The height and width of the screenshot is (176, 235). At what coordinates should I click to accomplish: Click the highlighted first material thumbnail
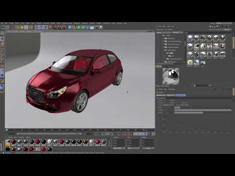pos(8,142)
